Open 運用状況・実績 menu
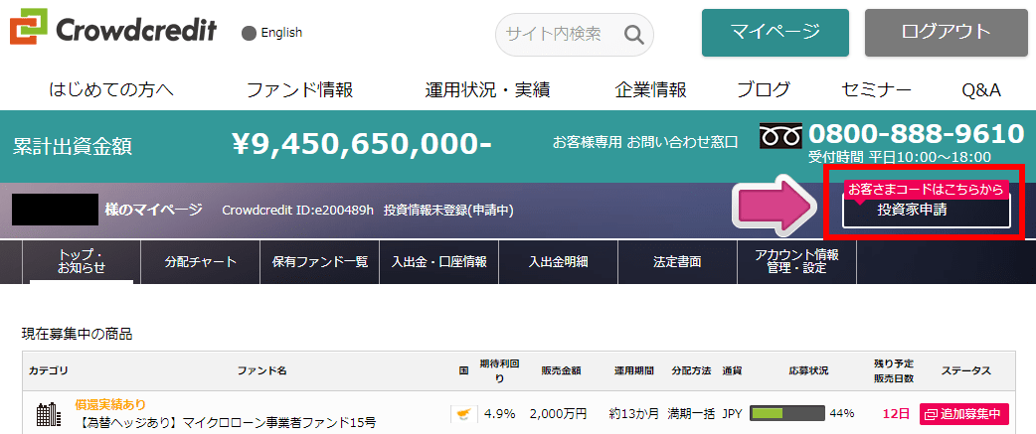 coord(487,89)
